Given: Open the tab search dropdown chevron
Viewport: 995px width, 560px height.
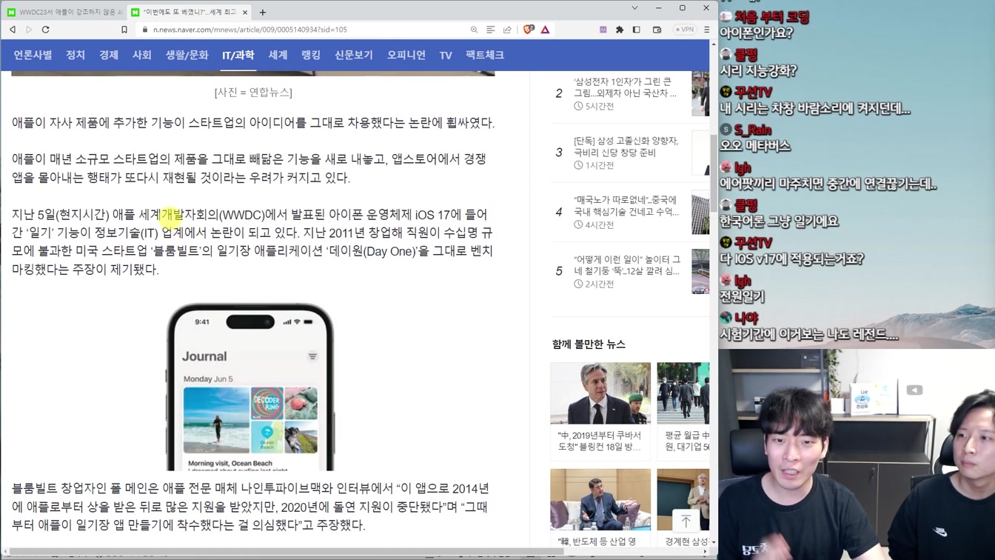Looking at the screenshot, I should point(634,8).
